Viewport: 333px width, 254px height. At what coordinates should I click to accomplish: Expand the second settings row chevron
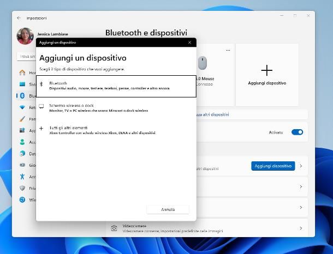tap(301, 186)
